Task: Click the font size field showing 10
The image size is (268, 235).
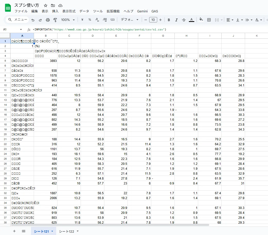Action: pos(153,20)
